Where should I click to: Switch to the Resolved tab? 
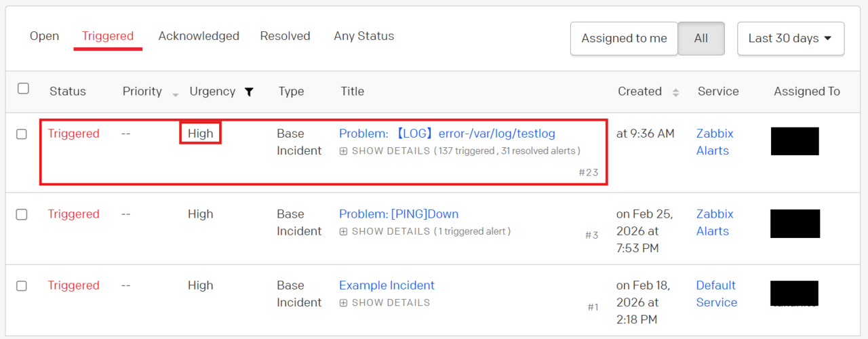(285, 36)
